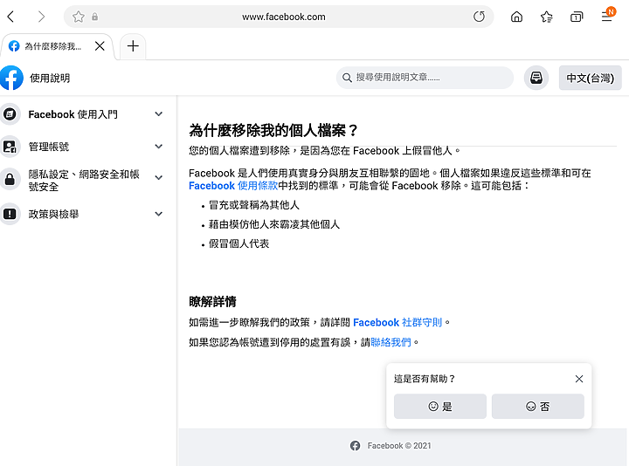Open the favorites star list icon
This screenshot has width=629, height=466.
point(546,17)
